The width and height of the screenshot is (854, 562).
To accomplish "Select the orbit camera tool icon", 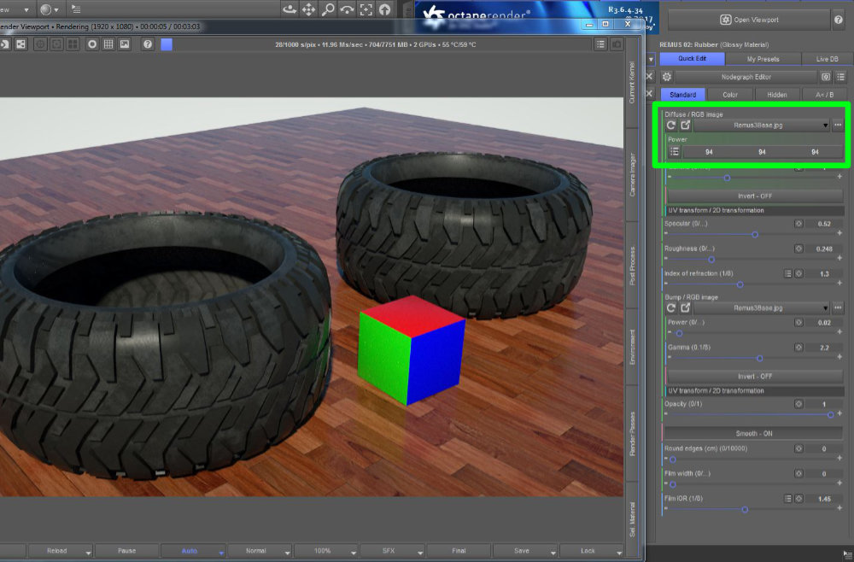I will (x=290, y=9).
